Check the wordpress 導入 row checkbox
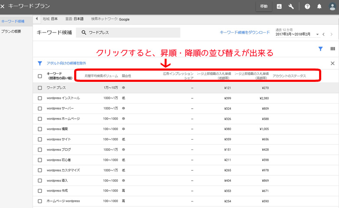The width and height of the screenshot is (339, 208). [x=40, y=181]
